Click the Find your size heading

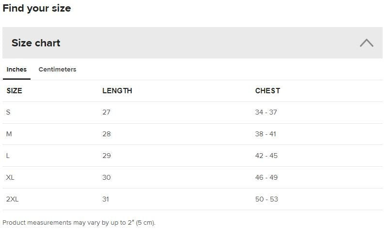(37, 8)
